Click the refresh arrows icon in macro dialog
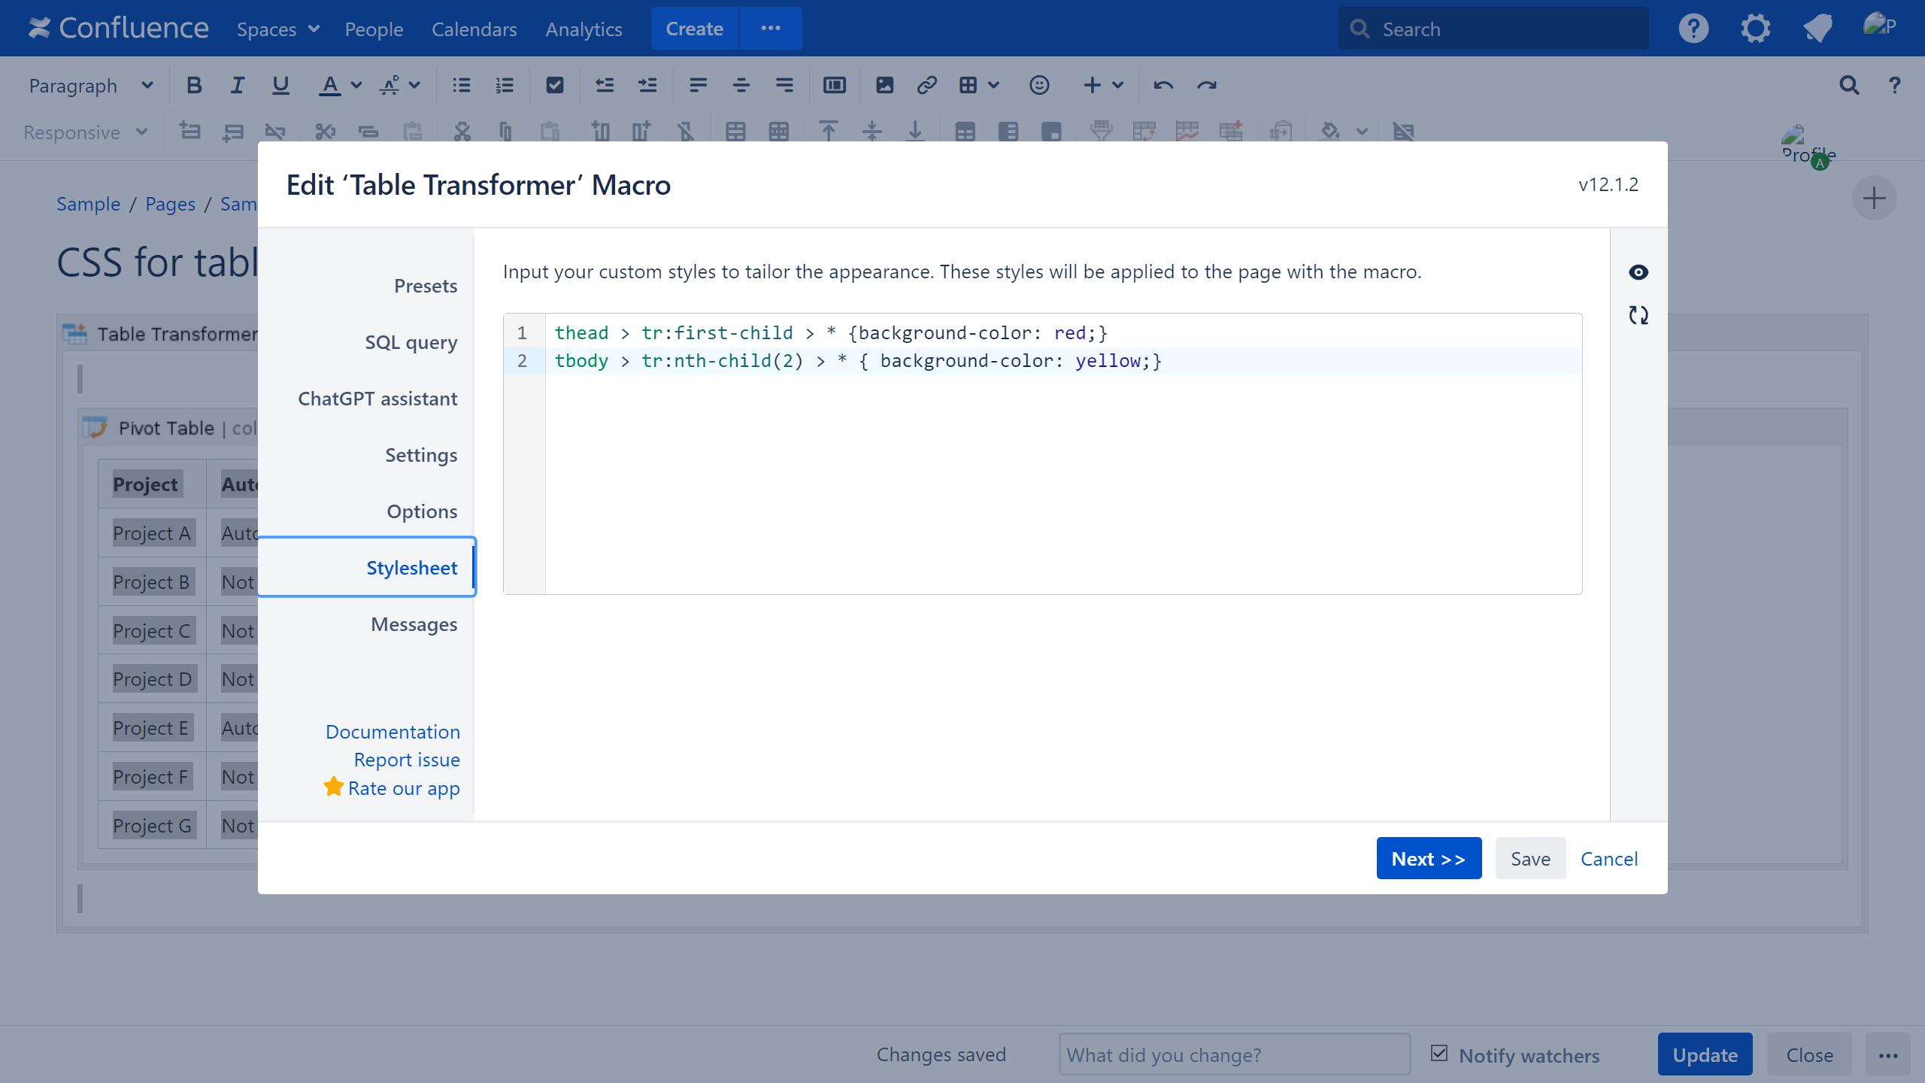Image resolution: width=1925 pixels, height=1083 pixels. [x=1638, y=315]
